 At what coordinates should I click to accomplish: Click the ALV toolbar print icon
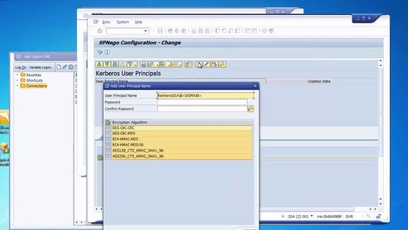click(143, 64)
